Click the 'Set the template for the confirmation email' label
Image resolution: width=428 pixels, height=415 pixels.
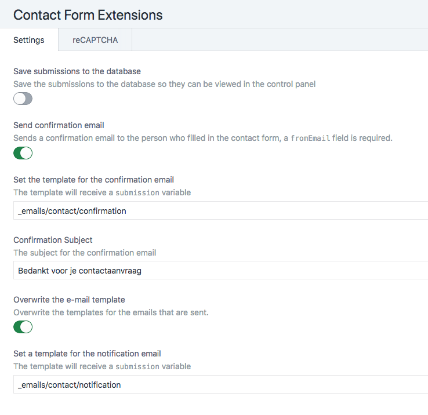point(94,180)
